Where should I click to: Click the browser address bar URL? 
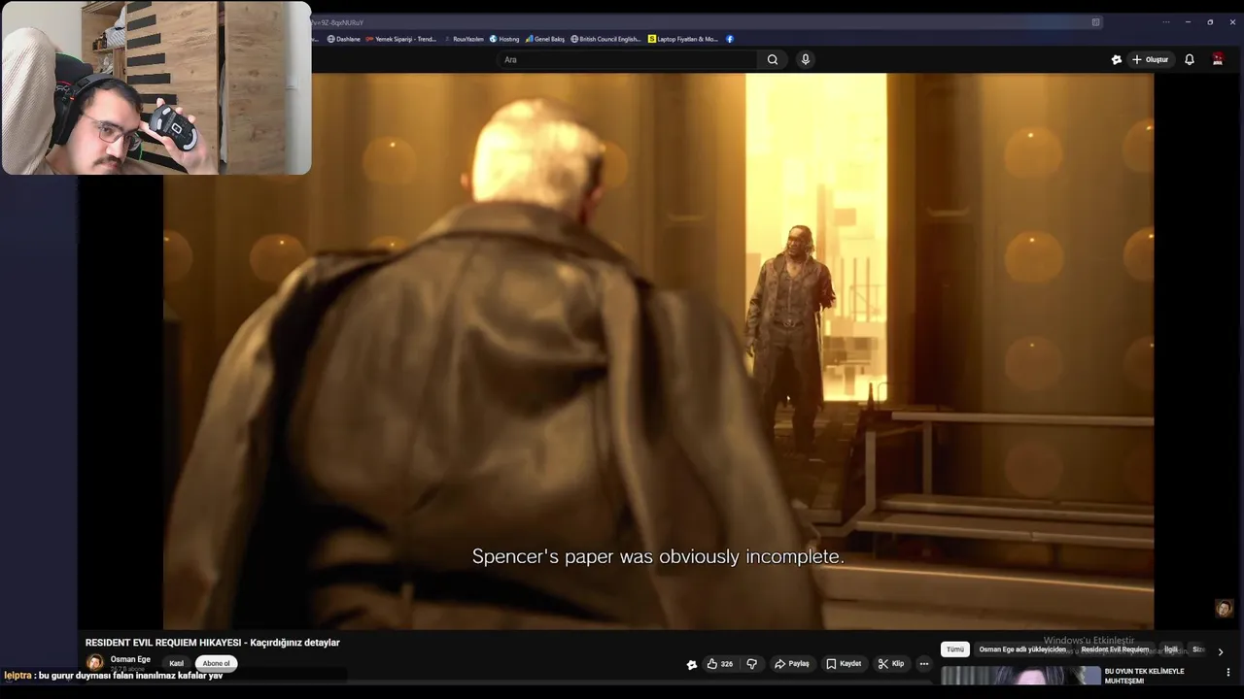tap(337, 22)
